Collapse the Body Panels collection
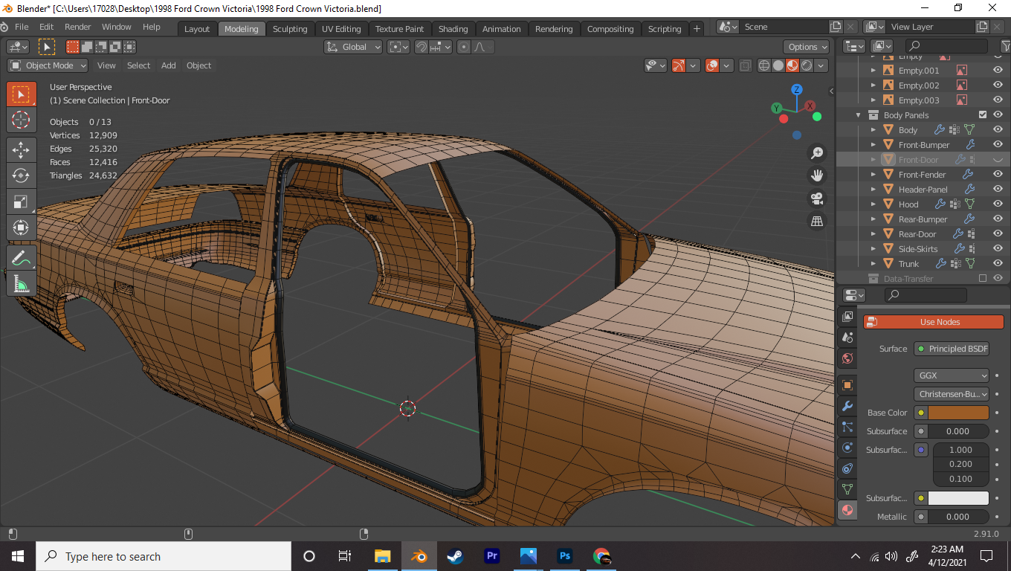Screen dimensions: 1011x571 pos(859,115)
